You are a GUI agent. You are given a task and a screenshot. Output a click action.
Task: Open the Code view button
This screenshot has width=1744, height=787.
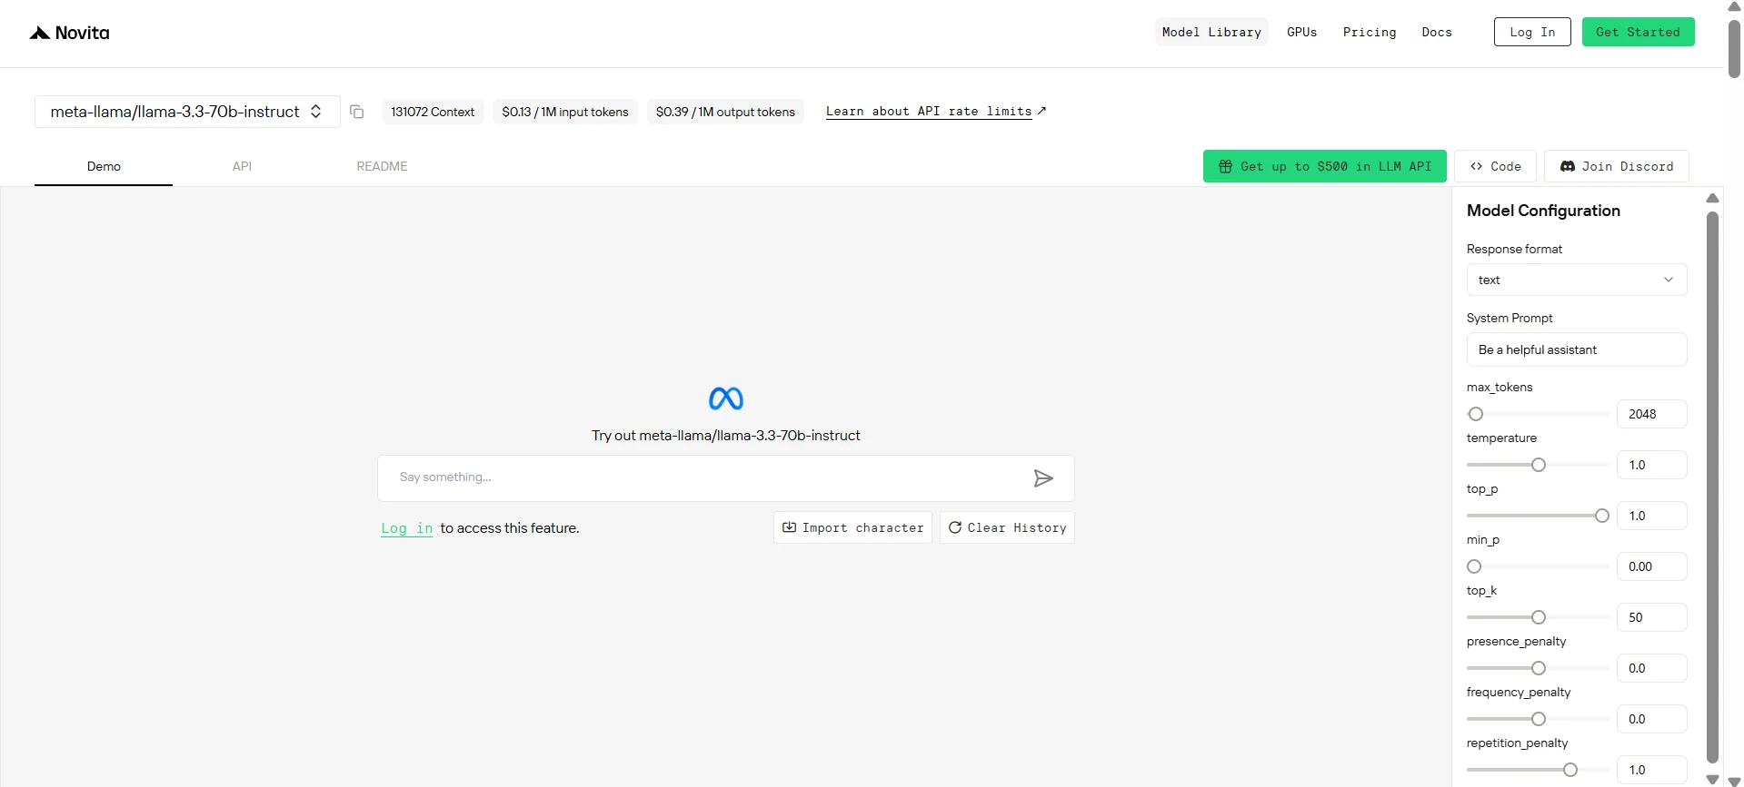click(x=1496, y=166)
